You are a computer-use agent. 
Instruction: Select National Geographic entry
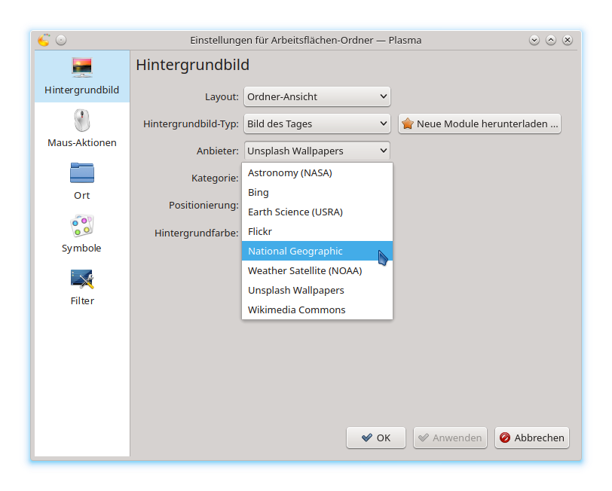click(x=295, y=251)
